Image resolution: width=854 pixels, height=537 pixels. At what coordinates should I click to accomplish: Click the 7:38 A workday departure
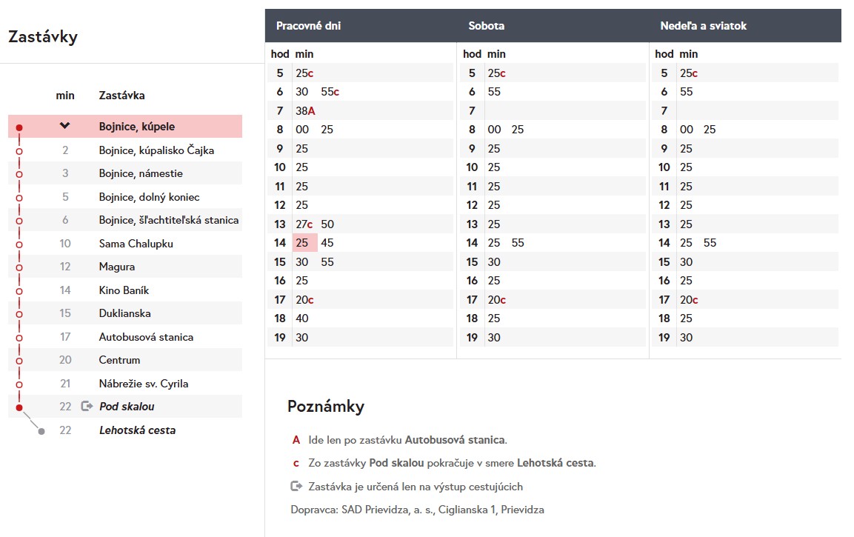coord(304,111)
